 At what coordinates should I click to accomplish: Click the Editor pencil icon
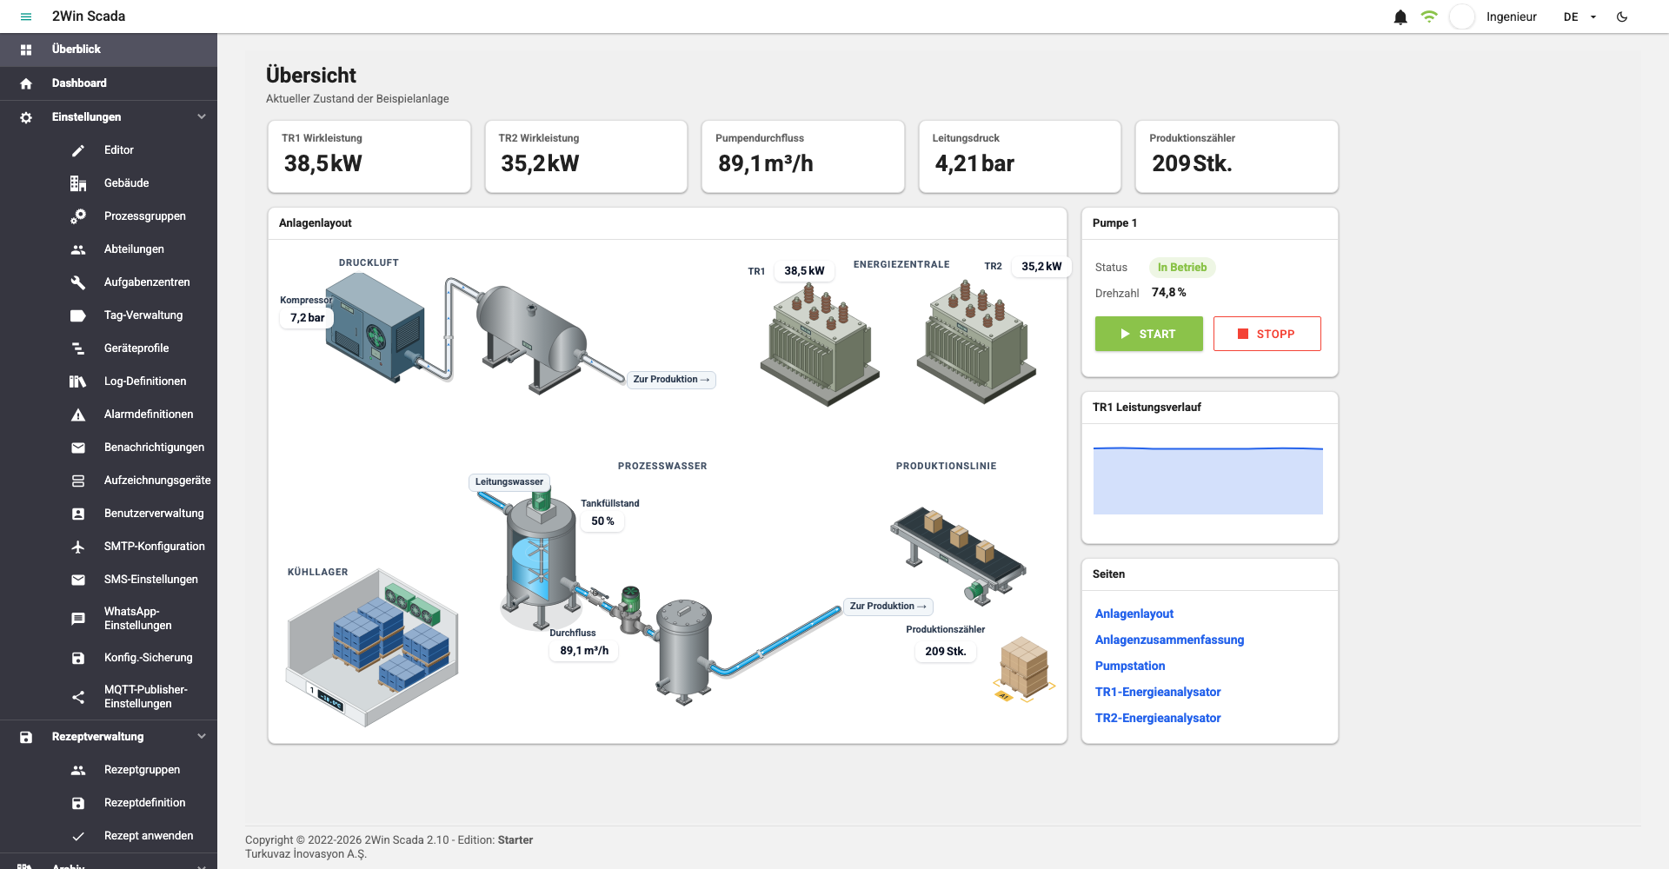pyautogui.click(x=78, y=150)
